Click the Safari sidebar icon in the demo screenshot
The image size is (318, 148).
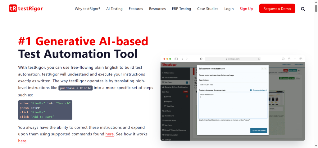point(176,59)
